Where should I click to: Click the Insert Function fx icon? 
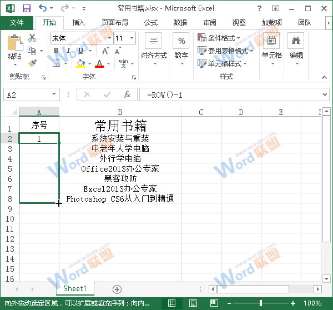(127, 95)
